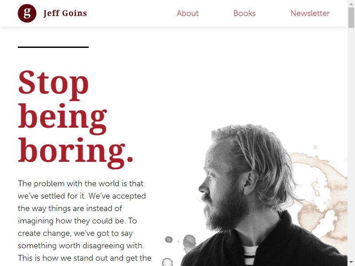Image resolution: width=355 pixels, height=266 pixels.
Task: Click the scrollbar down arrow
Action: [351, 263]
